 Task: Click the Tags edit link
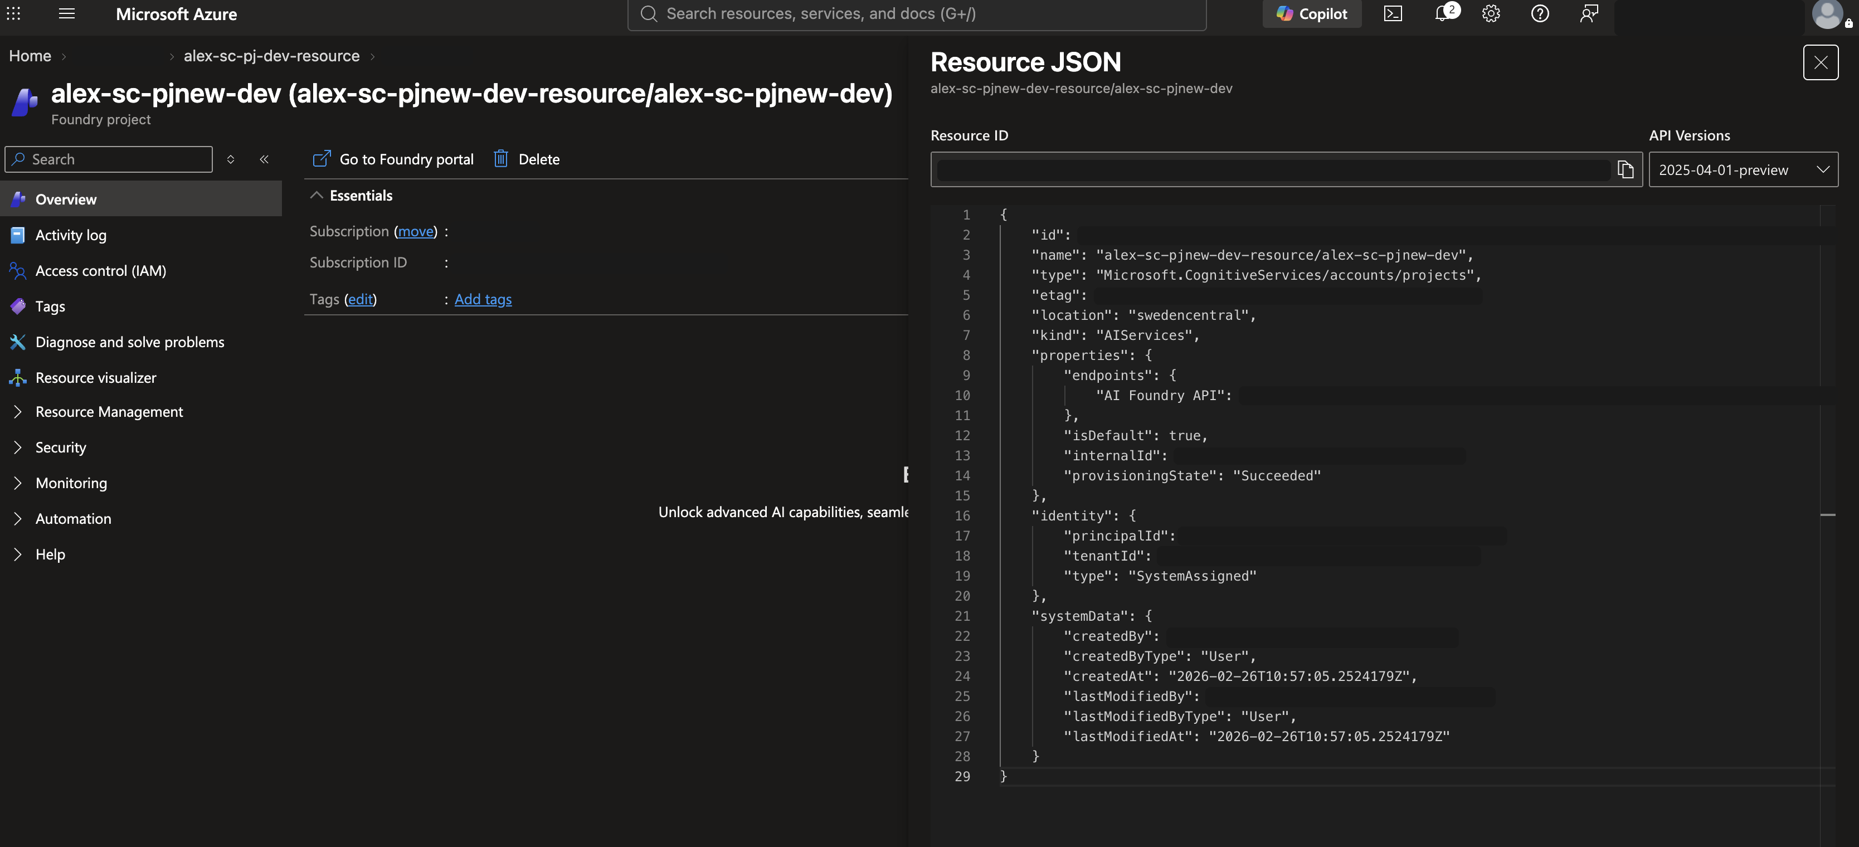tap(360, 299)
